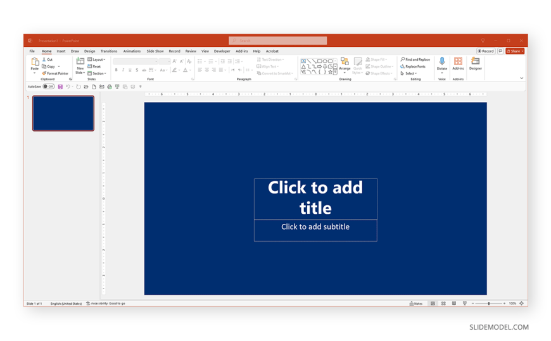Expand the Copy dropdown arrow
Screen dimensions: 551x341
coord(59,66)
